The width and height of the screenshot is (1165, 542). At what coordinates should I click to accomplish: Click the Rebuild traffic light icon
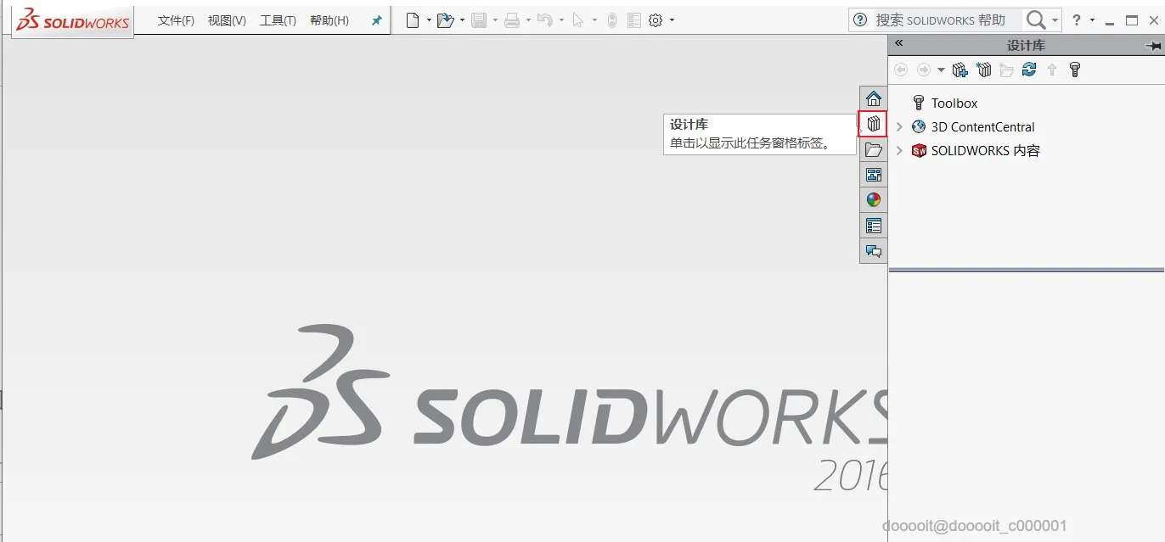[x=612, y=20]
